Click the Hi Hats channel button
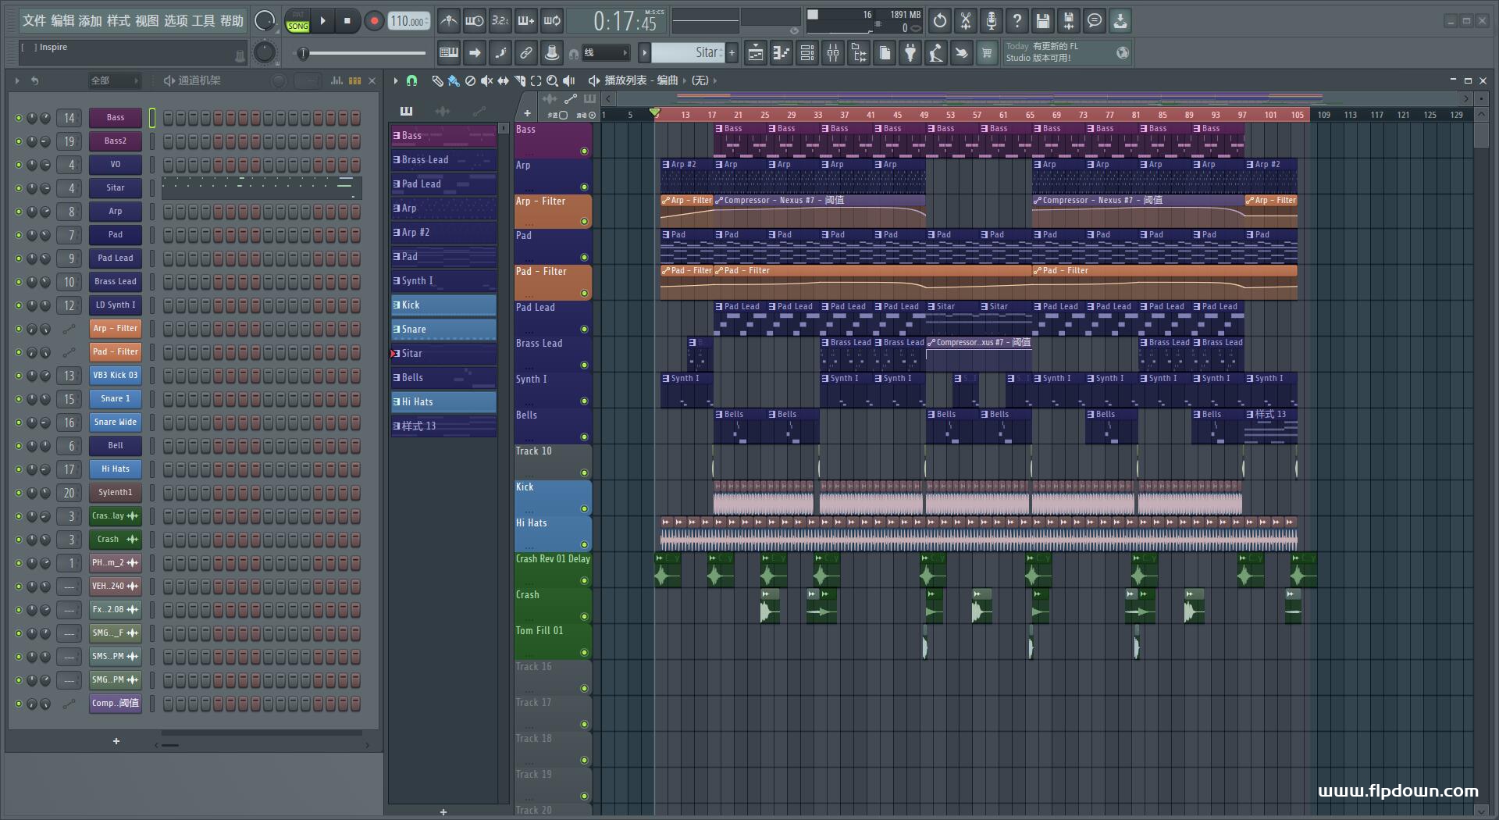This screenshot has width=1499, height=820. [x=116, y=469]
